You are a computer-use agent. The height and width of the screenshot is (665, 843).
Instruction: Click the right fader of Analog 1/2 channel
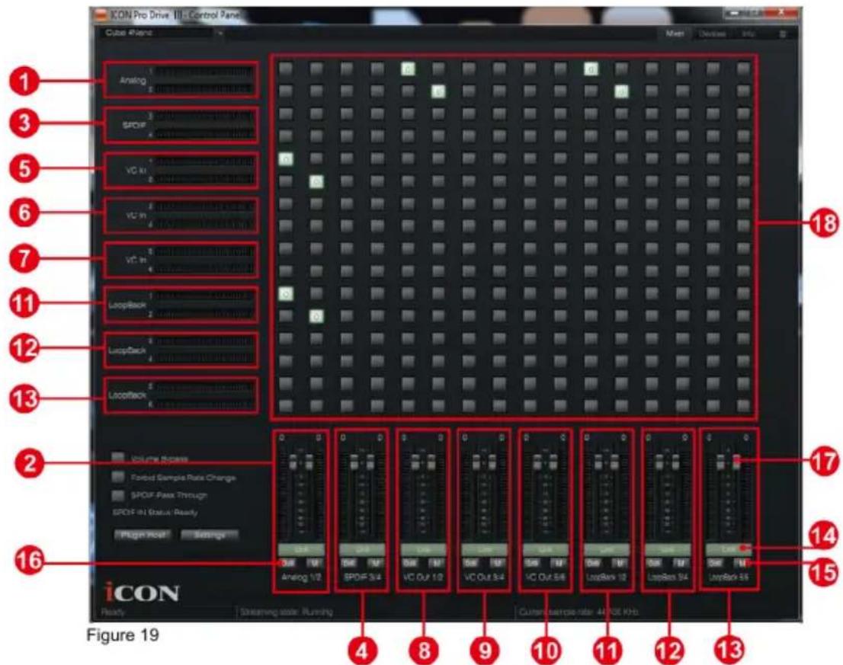tap(309, 462)
